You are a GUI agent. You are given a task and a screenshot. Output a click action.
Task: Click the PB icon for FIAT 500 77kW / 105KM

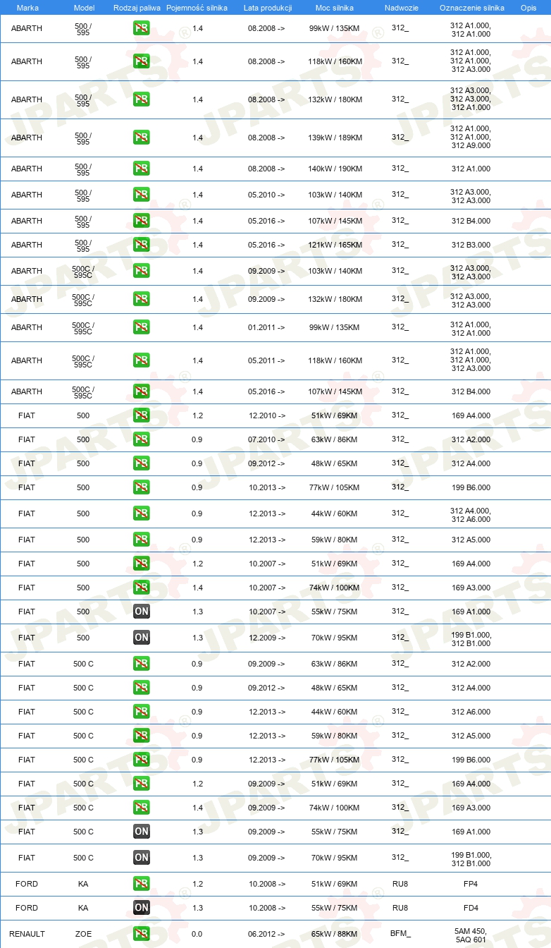tap(142, 487)
